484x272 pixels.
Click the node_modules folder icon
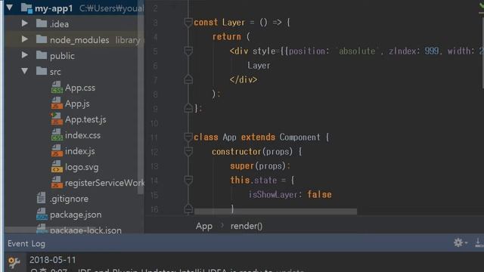point(42,39)
